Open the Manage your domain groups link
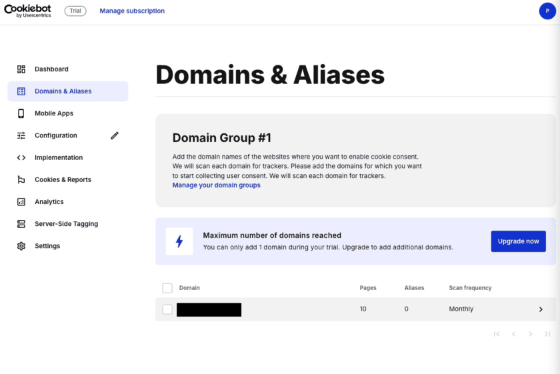The image size is (560, 374). 216,185
